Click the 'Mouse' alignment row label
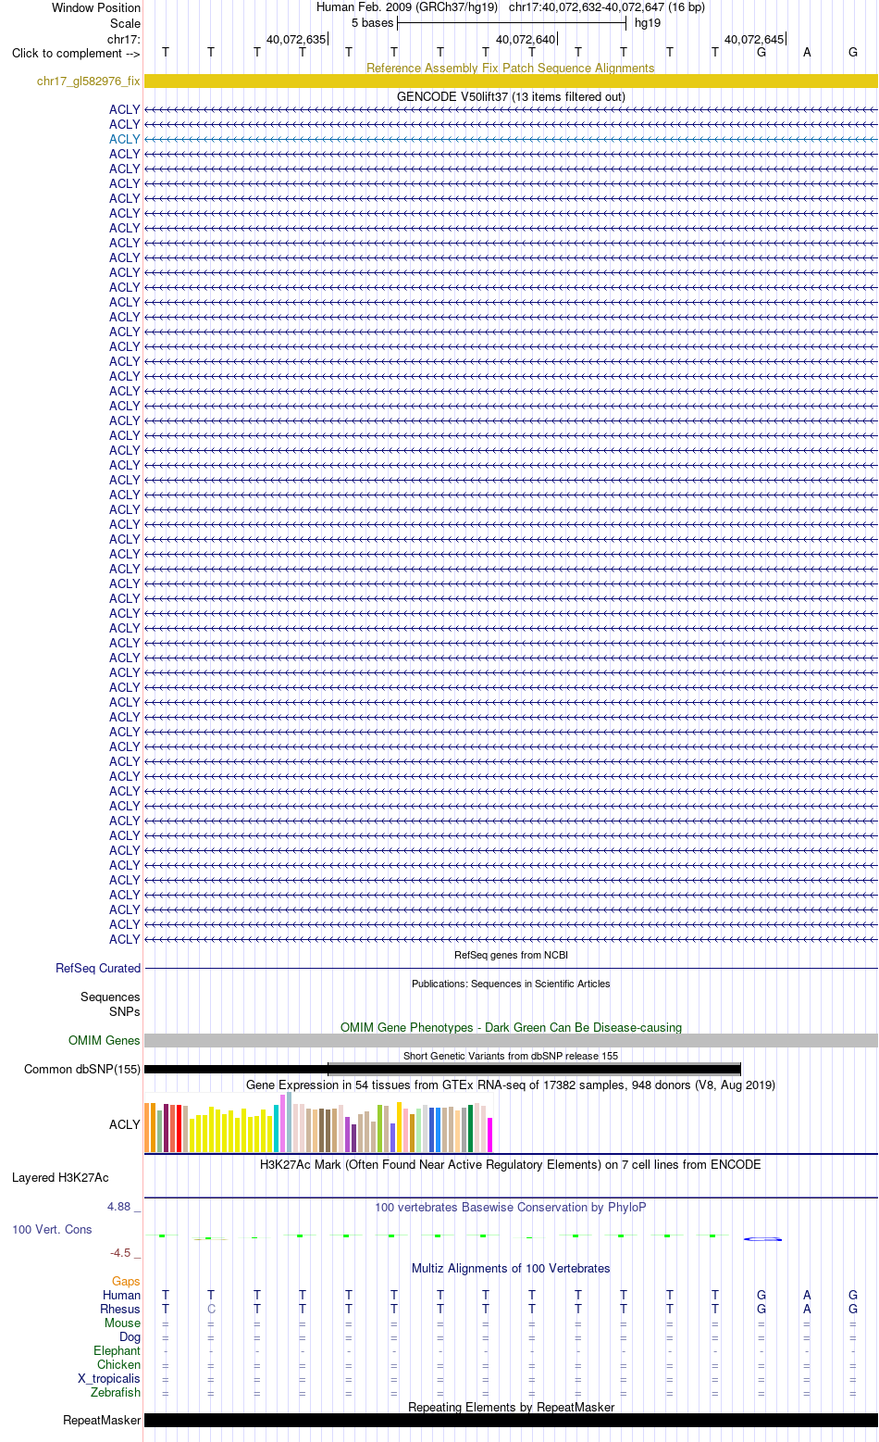This screenshot has height=1442, width=879. click(122, 1323)
